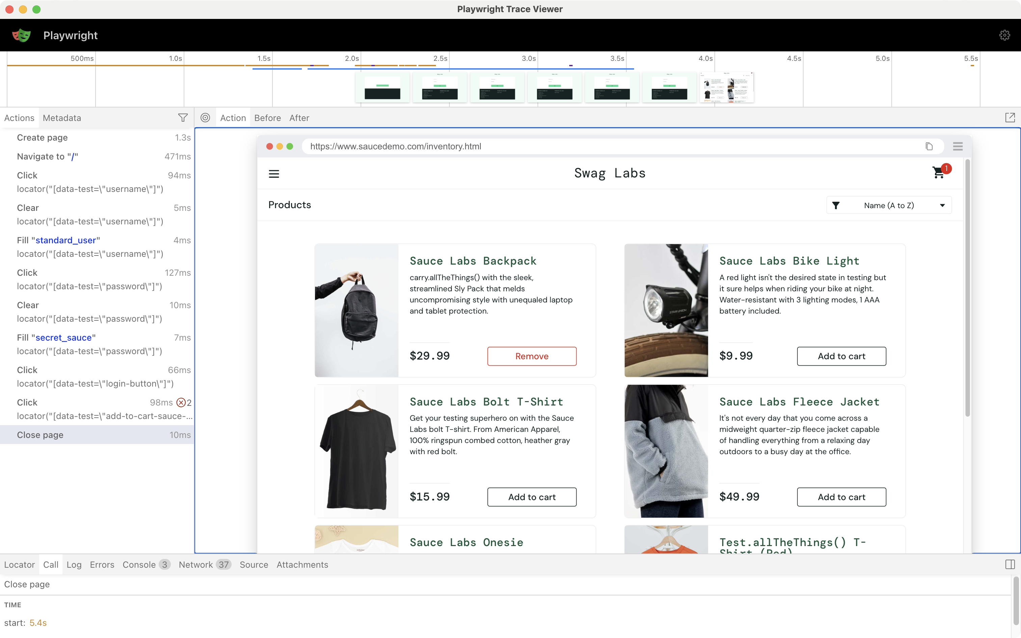Open the Errors tab
Screen dimensions: 1021x638
(102, 565)
